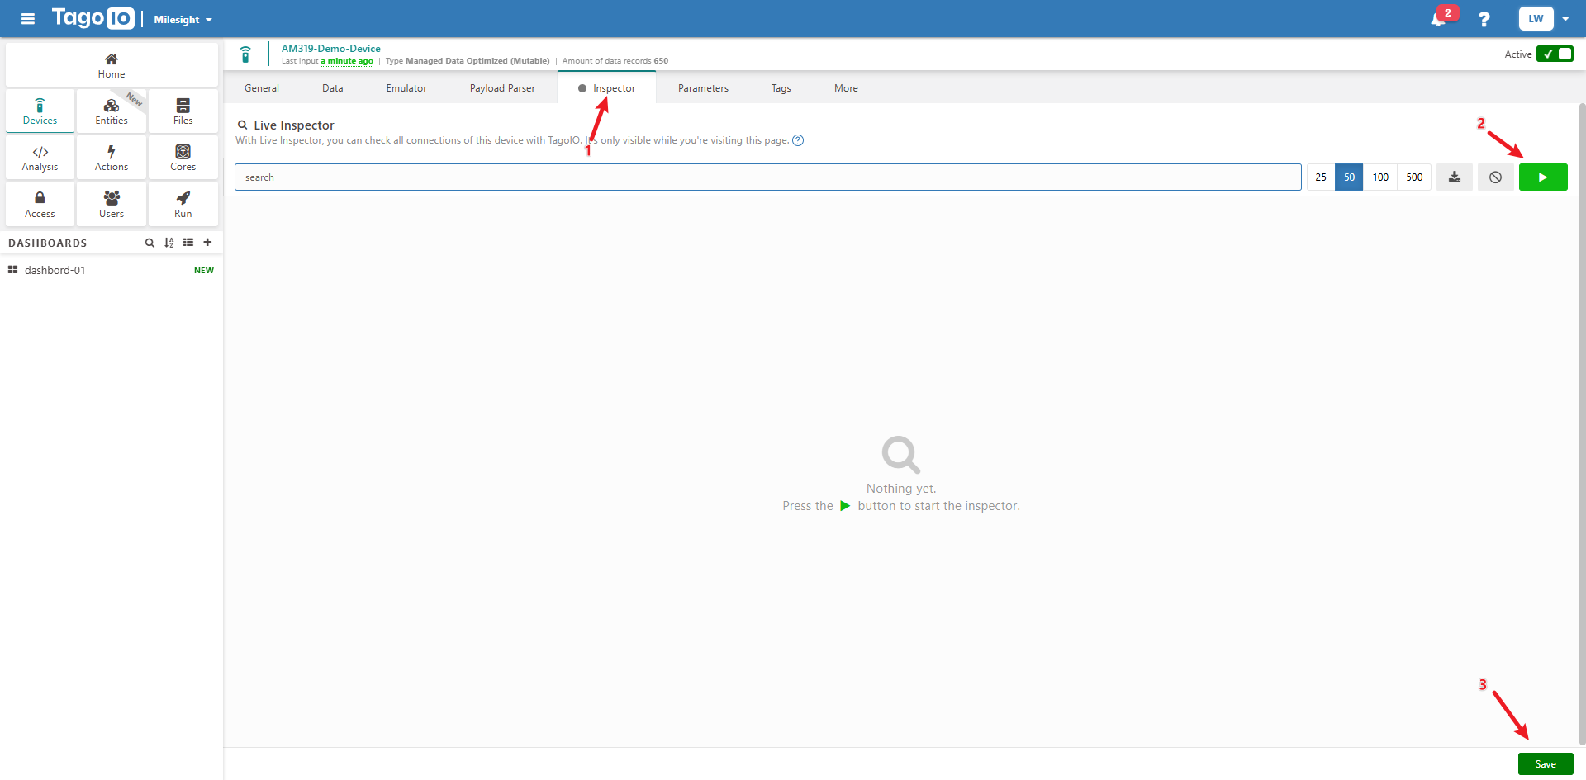Viewport: 1586px width, 780px height.
Task: Set log limit to 500
Action: click(1414, 177)
